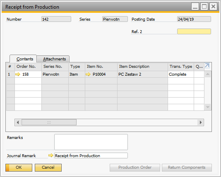Click the Item type cell in row 1

(x=77, y=74)
